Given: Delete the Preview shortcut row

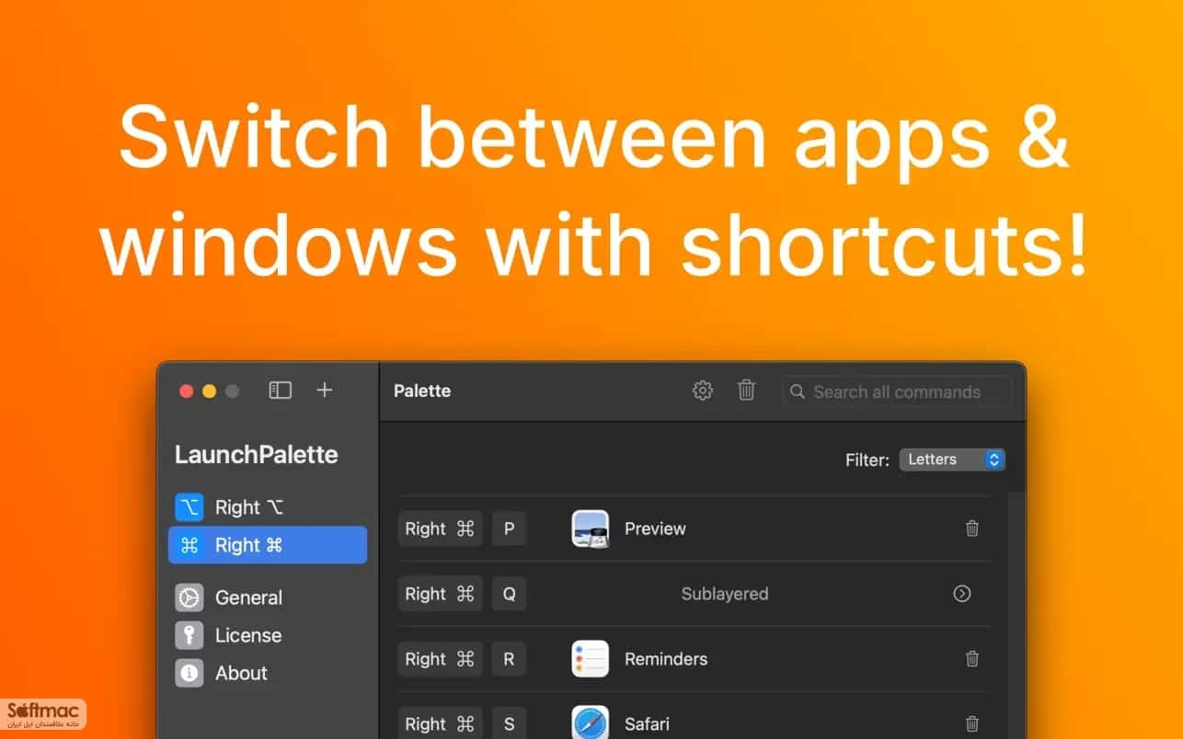Looking at the screenshot, I should [972, 529].
